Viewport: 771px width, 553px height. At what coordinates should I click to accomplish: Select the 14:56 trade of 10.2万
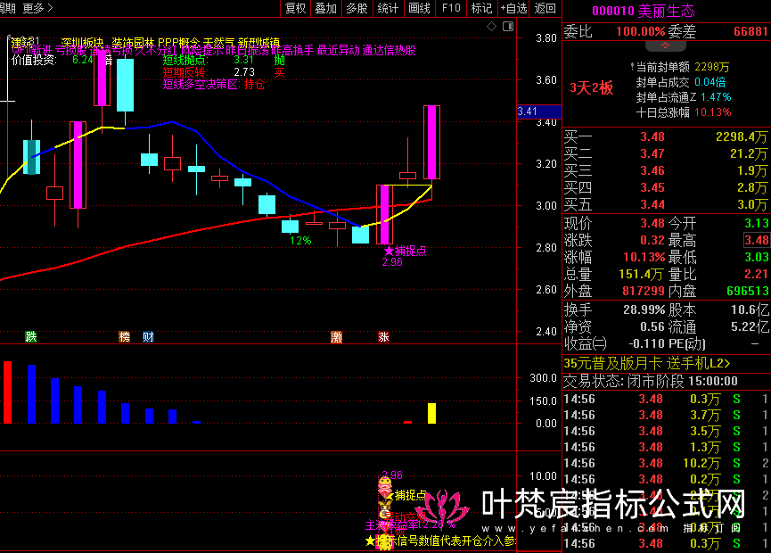click(666, 463)
